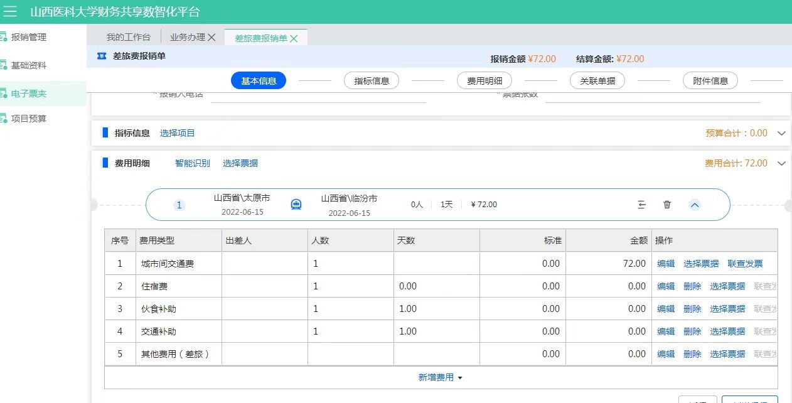Image resolution: width=792 pixels, height=403 pixels.
Task: Expand the 指标信息 section chevron
Action: tap(781, 133)
